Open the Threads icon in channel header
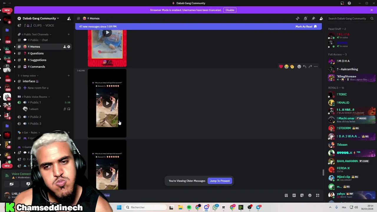This screenshot has width=377, height=212. tap(297, 18)
